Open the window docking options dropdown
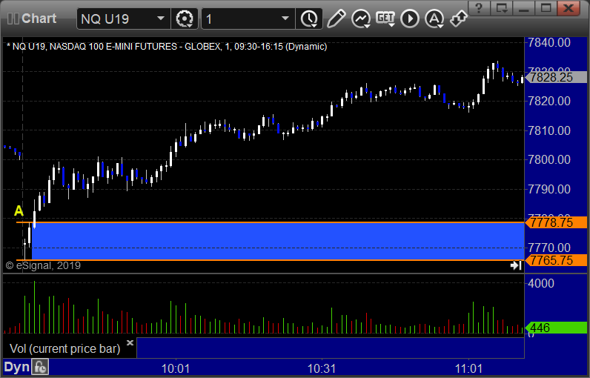 click(502, 8)
